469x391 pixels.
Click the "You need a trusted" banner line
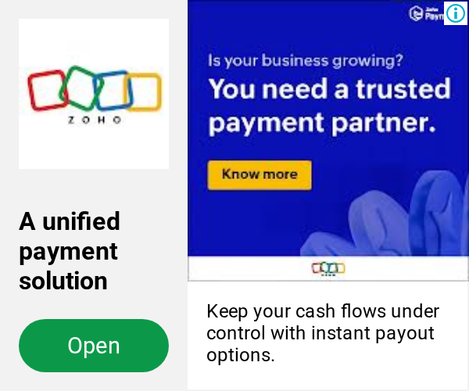pyautogui.click(x=329, y=88)
